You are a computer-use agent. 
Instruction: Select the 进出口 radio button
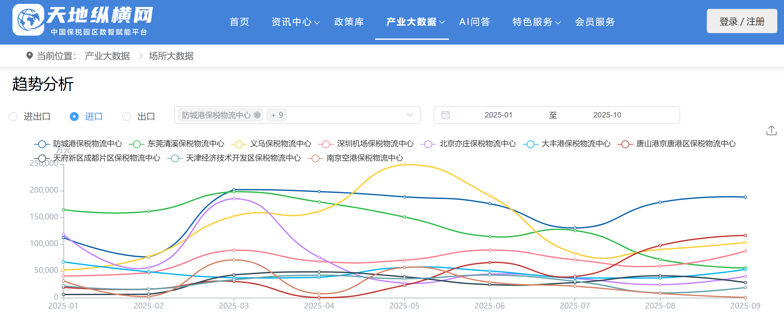click(x=13, y=117)
